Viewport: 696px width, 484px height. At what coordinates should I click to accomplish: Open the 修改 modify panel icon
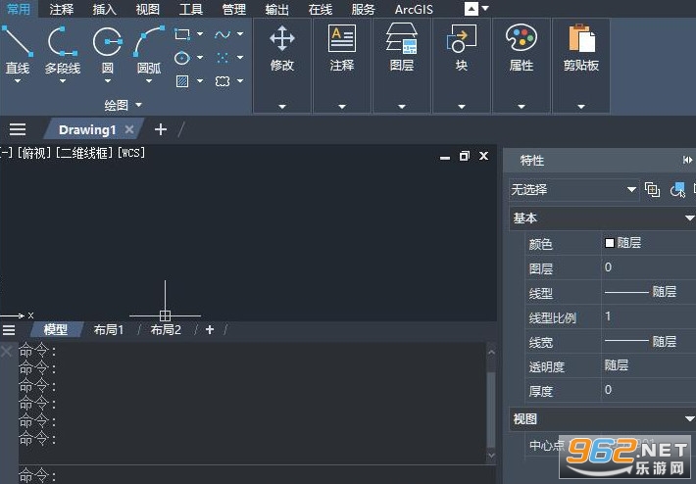click(x=282, y=38)
